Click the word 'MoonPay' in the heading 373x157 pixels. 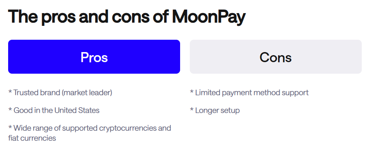coord(209,17)
